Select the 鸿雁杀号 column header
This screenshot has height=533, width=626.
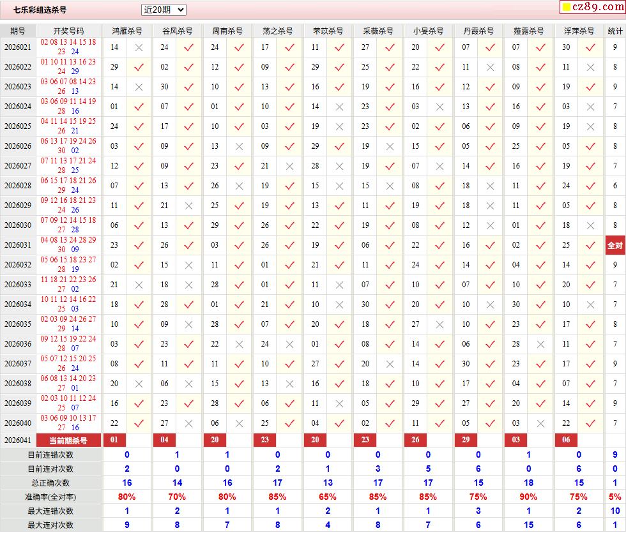click(x=127, y=31)
